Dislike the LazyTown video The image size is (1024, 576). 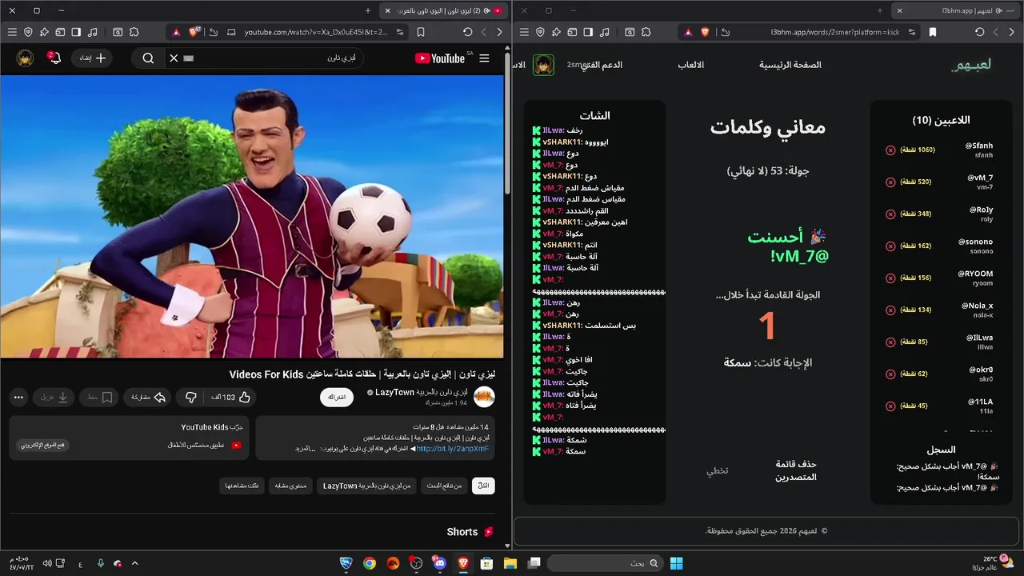pyautogui.click(x=191, y=397)
